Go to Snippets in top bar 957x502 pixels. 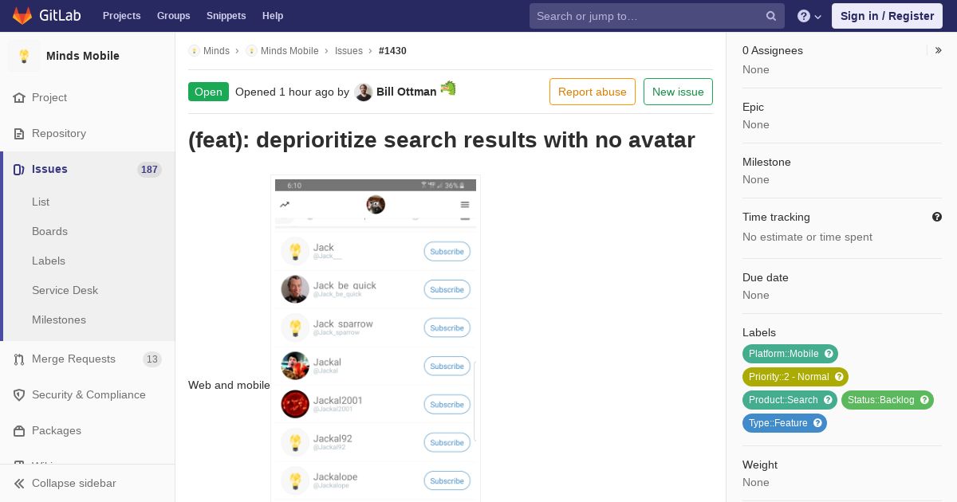(226, 16)
